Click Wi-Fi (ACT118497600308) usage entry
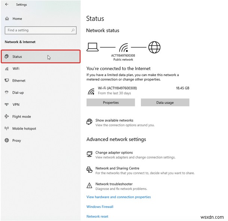This screenshot has height=221, width=228. coord(117,88)
